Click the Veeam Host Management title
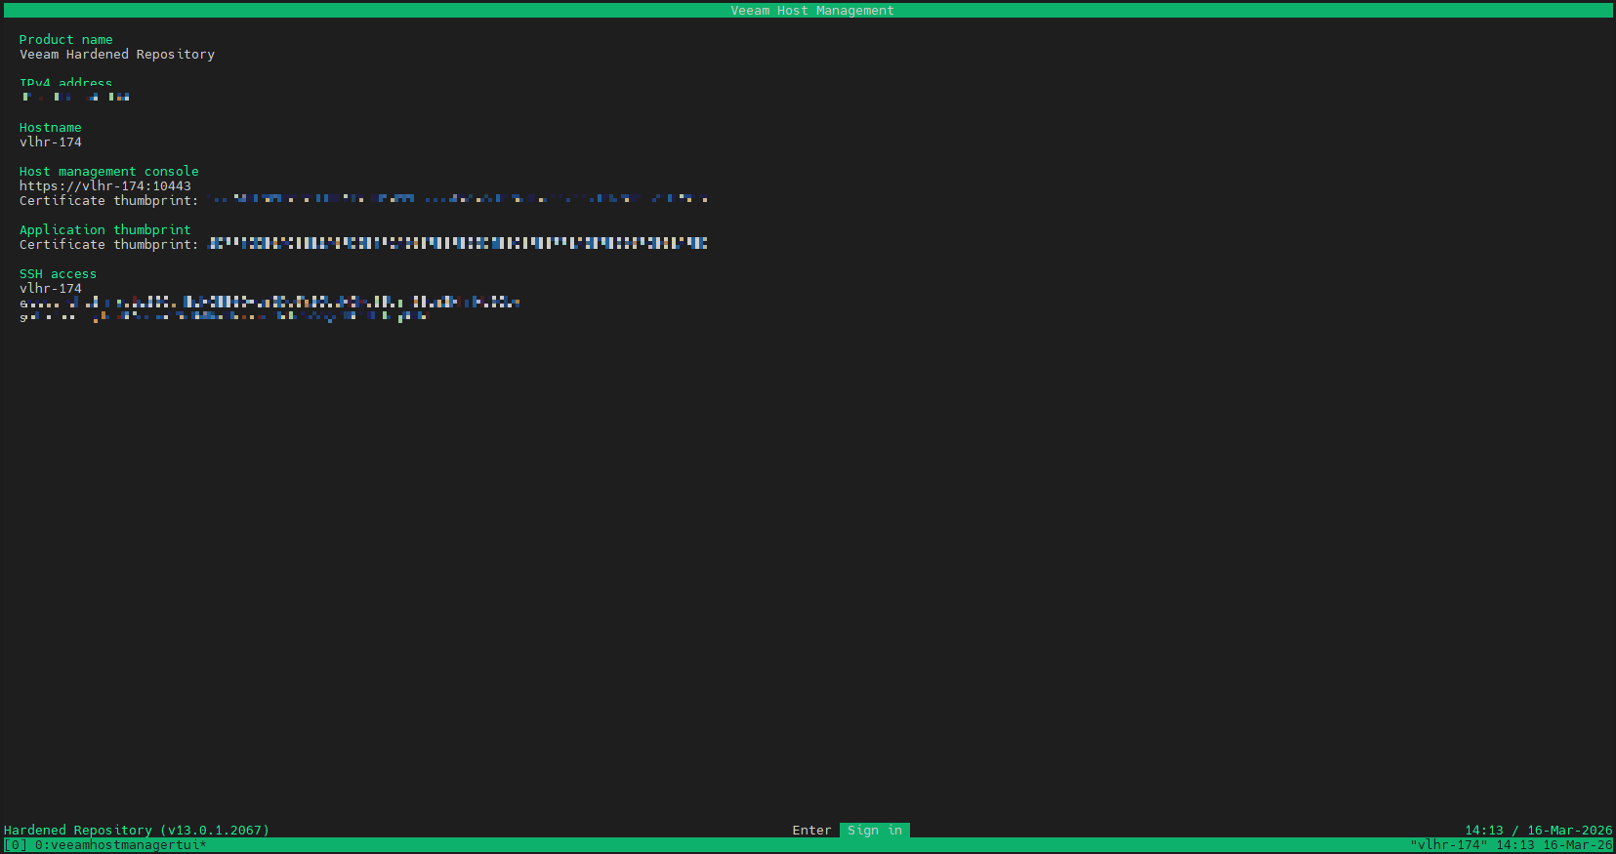 pos(812,11)
